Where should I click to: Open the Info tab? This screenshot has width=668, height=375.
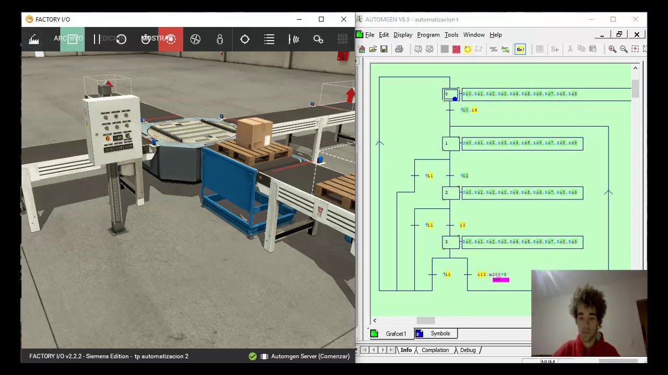406,350
